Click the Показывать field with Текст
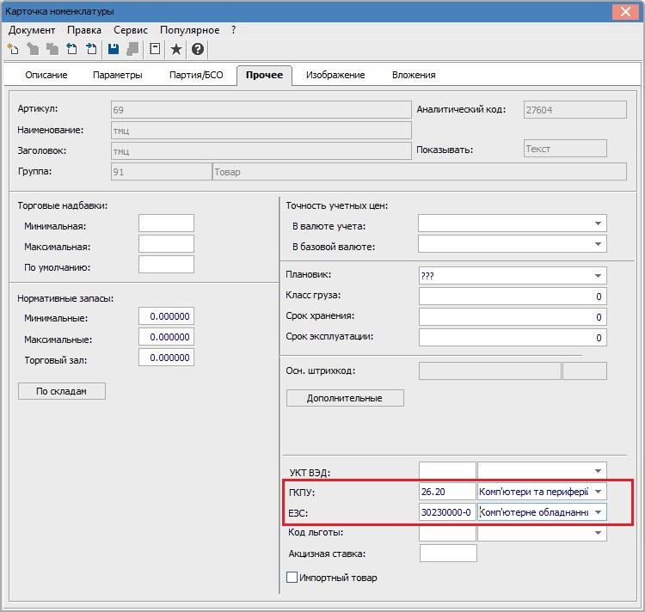The height and width of the screenshot is (612, 645). [565, 149]
